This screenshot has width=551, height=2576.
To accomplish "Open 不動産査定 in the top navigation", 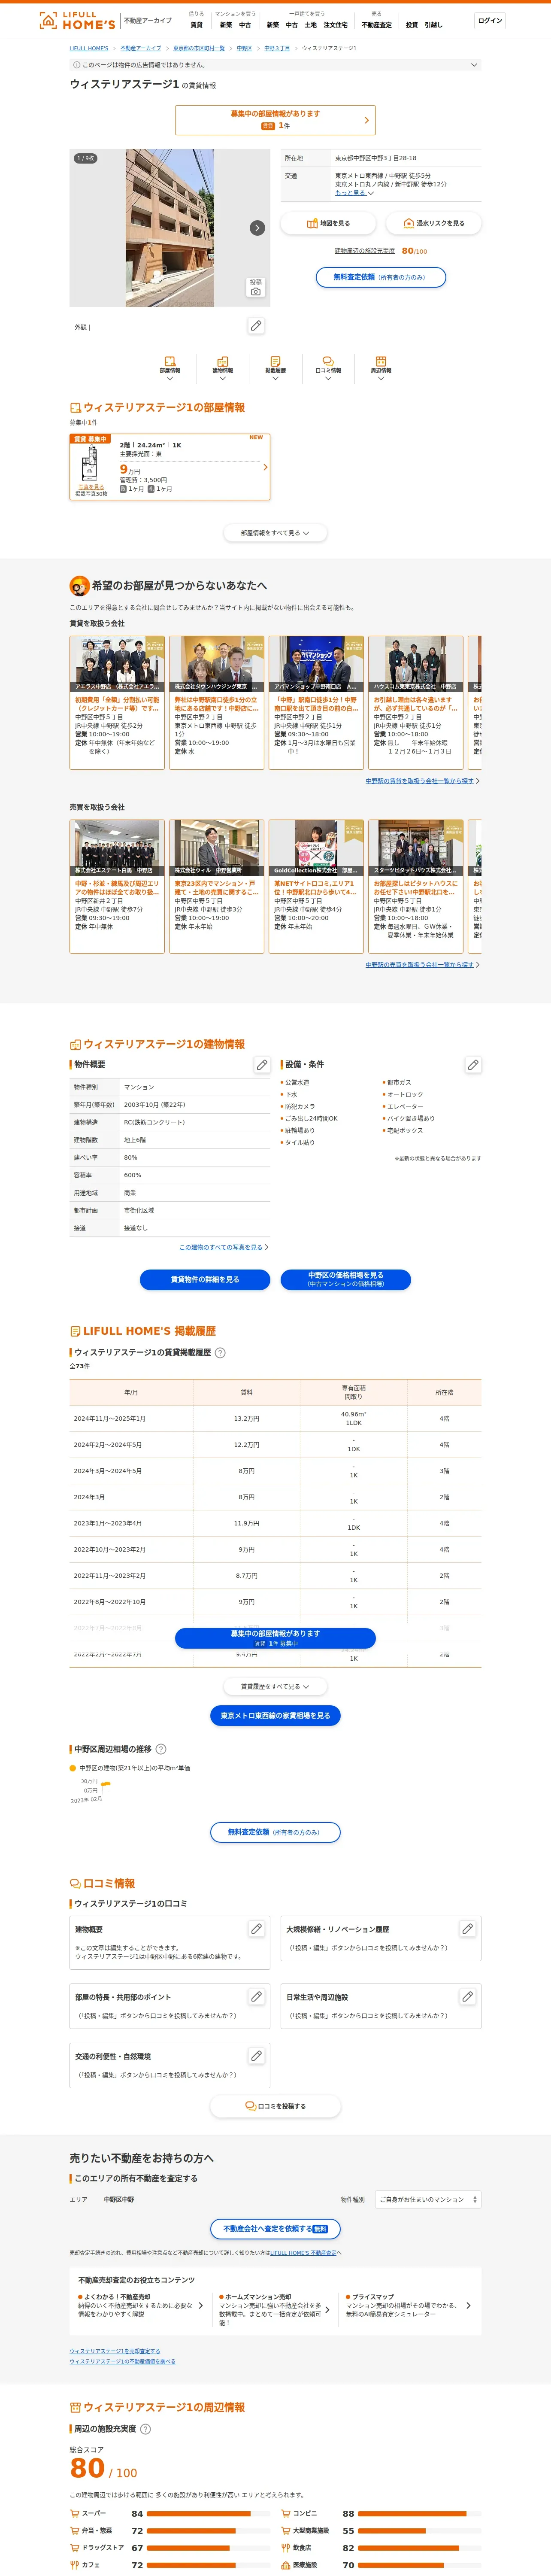I will 377,25.
